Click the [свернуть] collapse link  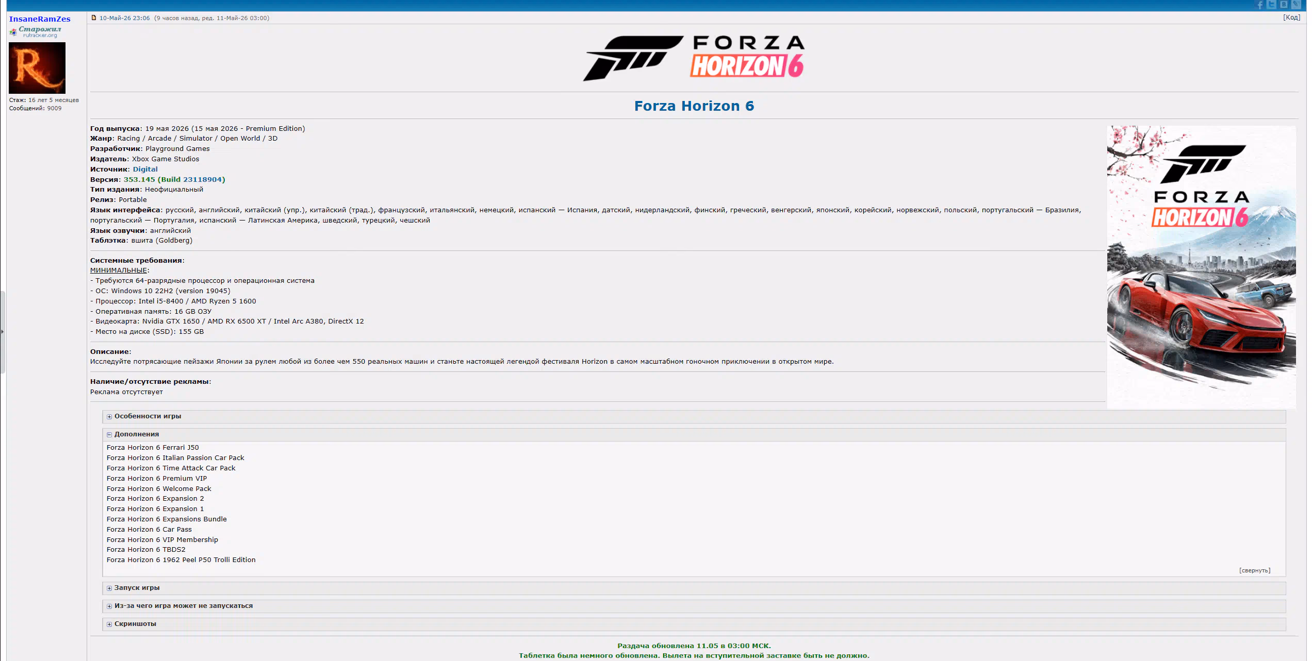[x=1255, y=570]
